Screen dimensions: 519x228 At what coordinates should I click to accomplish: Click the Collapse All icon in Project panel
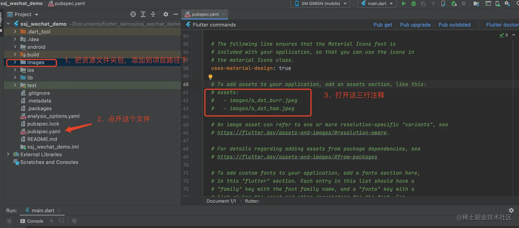(153, 14)
